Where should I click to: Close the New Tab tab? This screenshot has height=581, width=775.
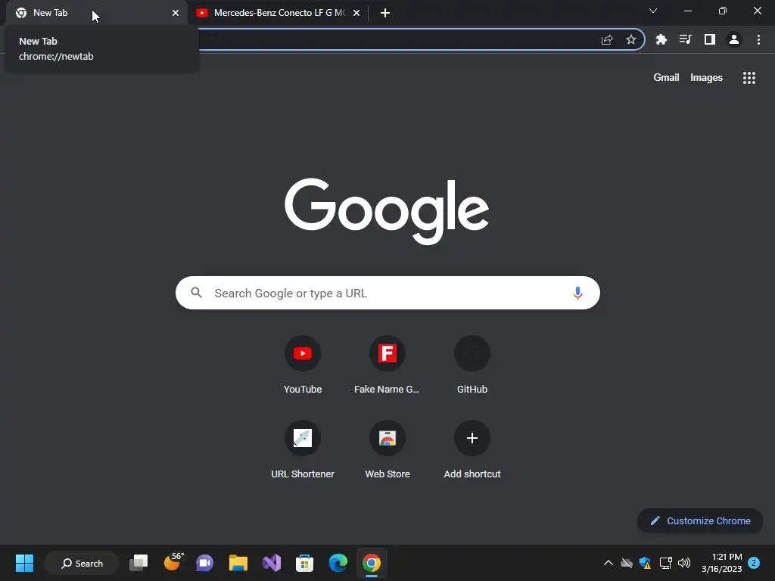(x=176, y=13)
